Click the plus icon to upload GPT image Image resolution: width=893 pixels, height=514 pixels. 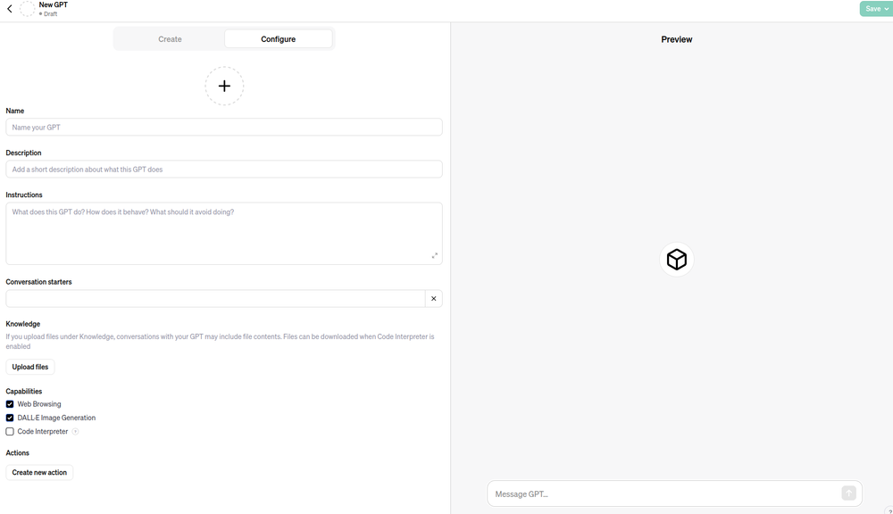224,86
